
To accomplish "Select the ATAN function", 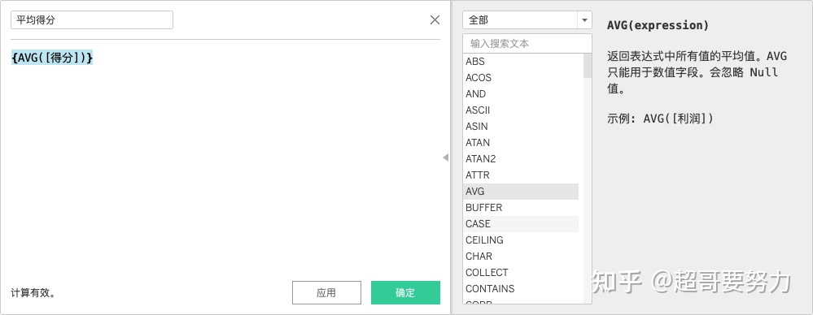I will pos(521,143).
